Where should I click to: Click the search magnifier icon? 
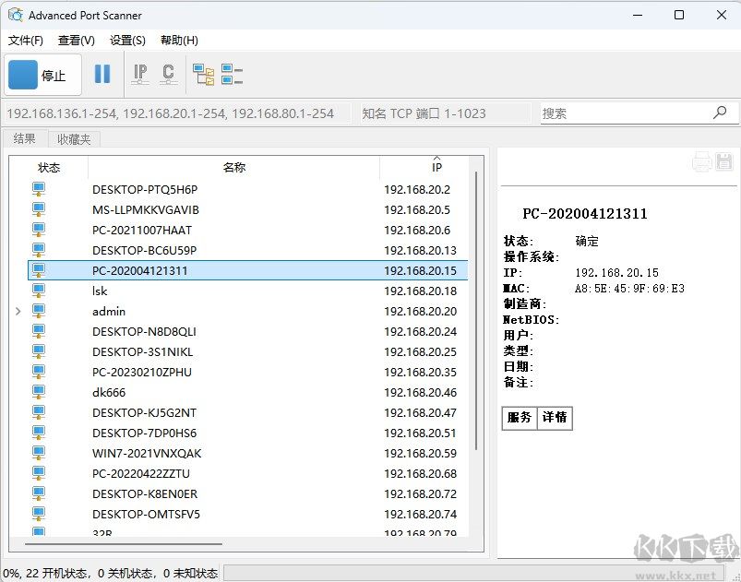[x=720, y=113]
